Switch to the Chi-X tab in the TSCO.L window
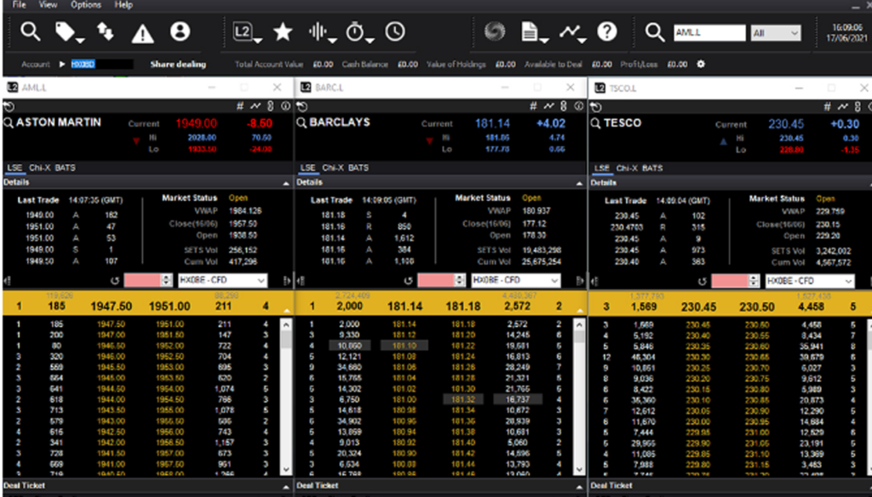872x497 pixels. click(626, 168)
